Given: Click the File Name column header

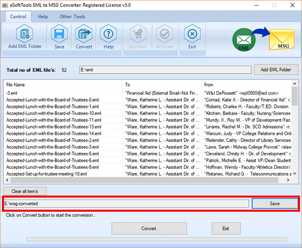Looking at the screenshot, I should click(x=63, y=85).
